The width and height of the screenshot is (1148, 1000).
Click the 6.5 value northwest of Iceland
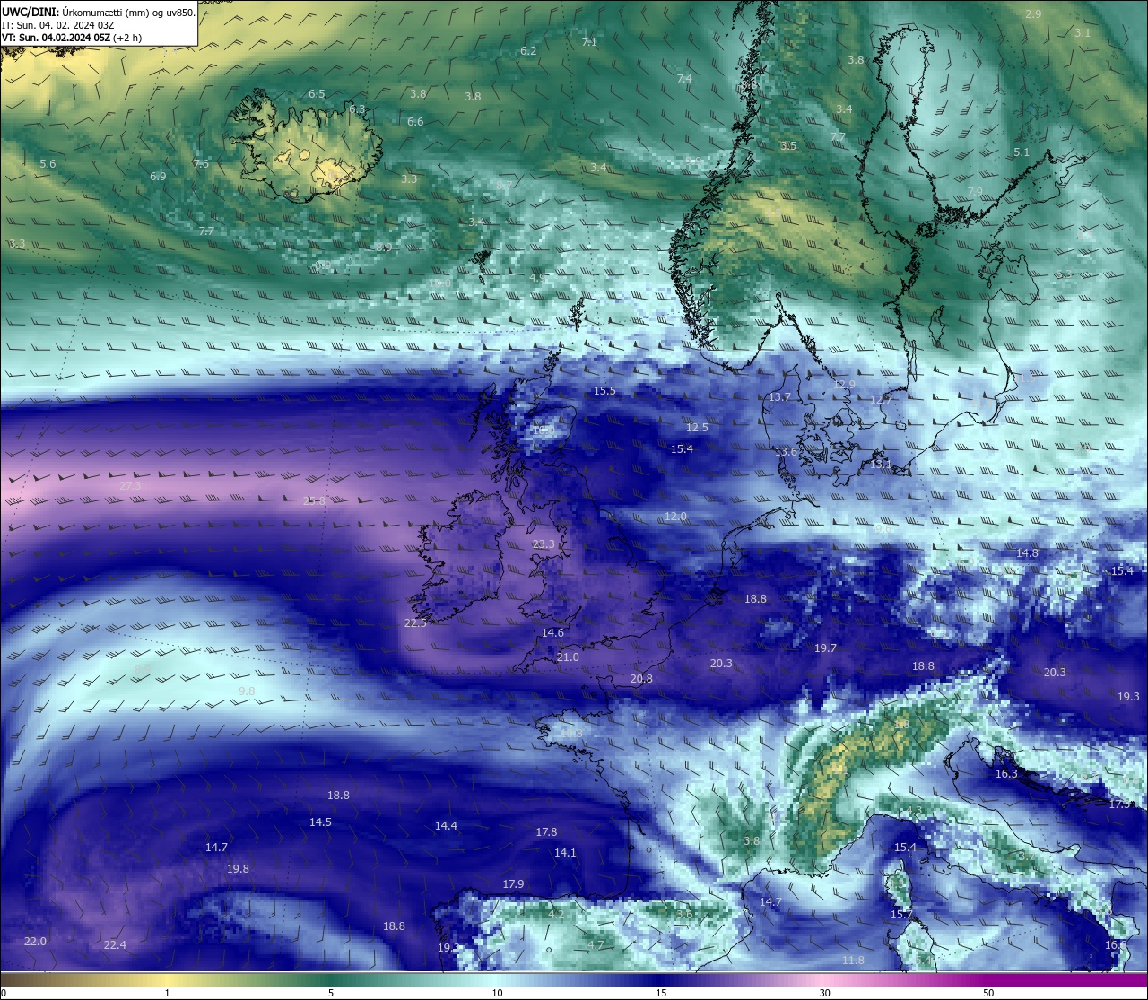point(317,93)
